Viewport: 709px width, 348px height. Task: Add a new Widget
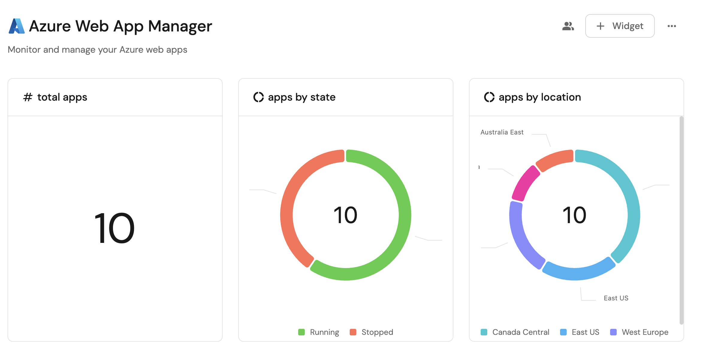tap(620, 26)
